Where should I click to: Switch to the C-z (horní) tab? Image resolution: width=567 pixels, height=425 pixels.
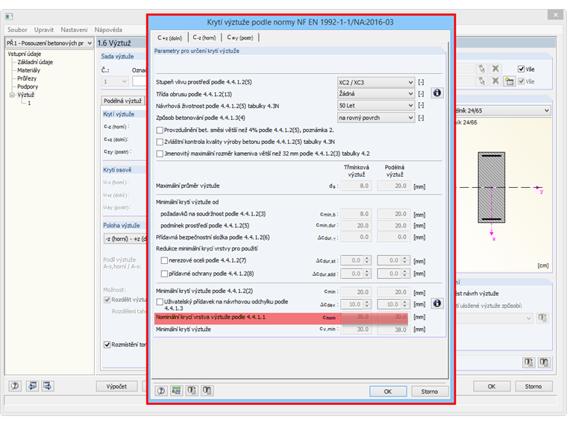pos(204,37)
